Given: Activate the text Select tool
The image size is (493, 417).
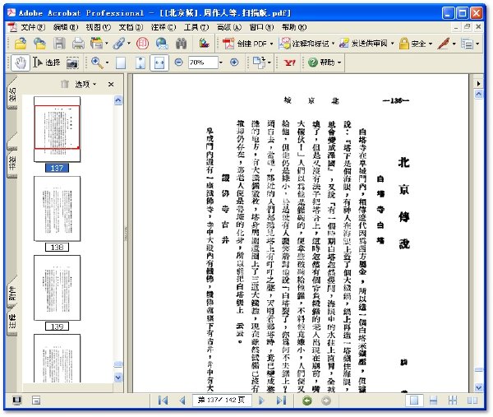Looking at the screenshot, I should [47, 63].
